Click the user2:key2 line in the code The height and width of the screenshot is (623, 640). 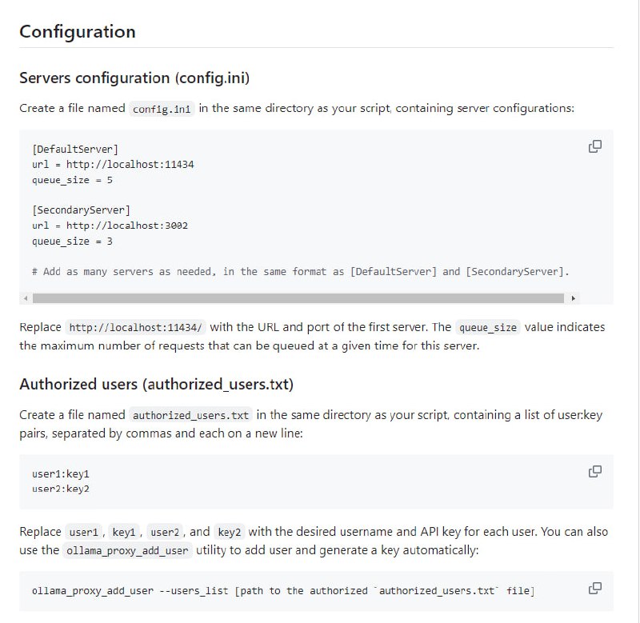[61, 488]
